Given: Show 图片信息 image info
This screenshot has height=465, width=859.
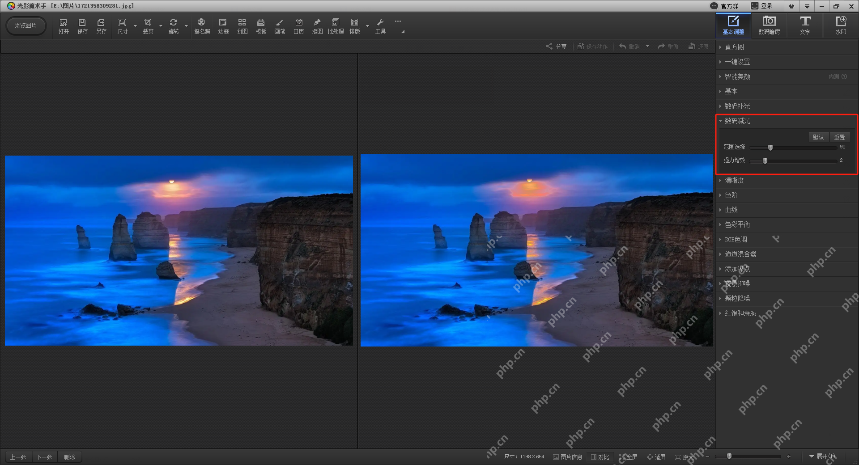Looking at the screenshot, I should [567, 457].
